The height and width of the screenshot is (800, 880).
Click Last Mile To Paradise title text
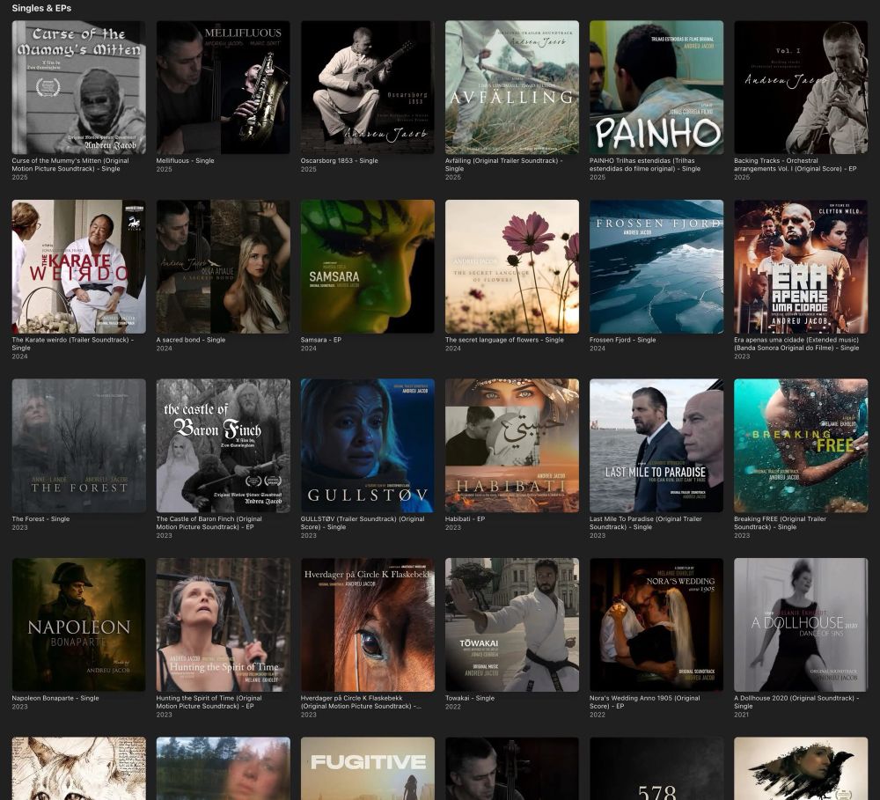tap(645, 523)
